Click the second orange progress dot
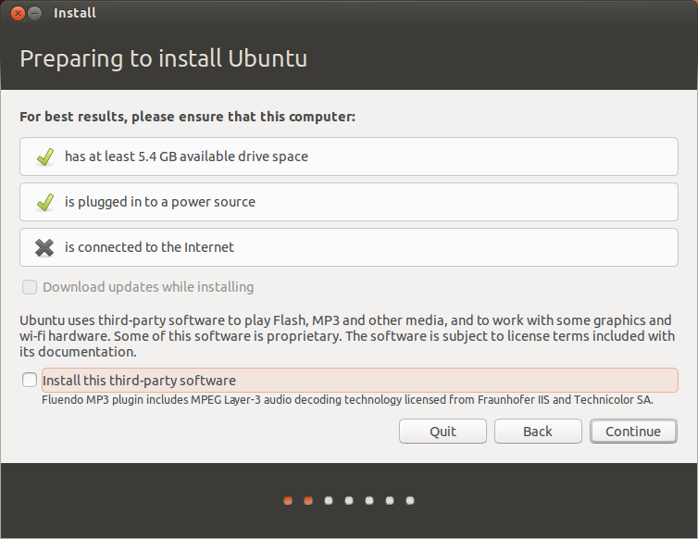Viewport: 698px width, 539px height. point(308,501)
